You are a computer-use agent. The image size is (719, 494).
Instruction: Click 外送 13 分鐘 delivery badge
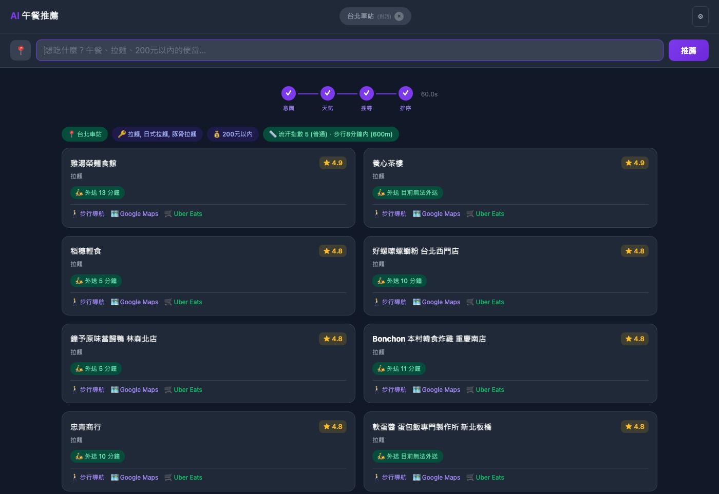pos(98,193)
